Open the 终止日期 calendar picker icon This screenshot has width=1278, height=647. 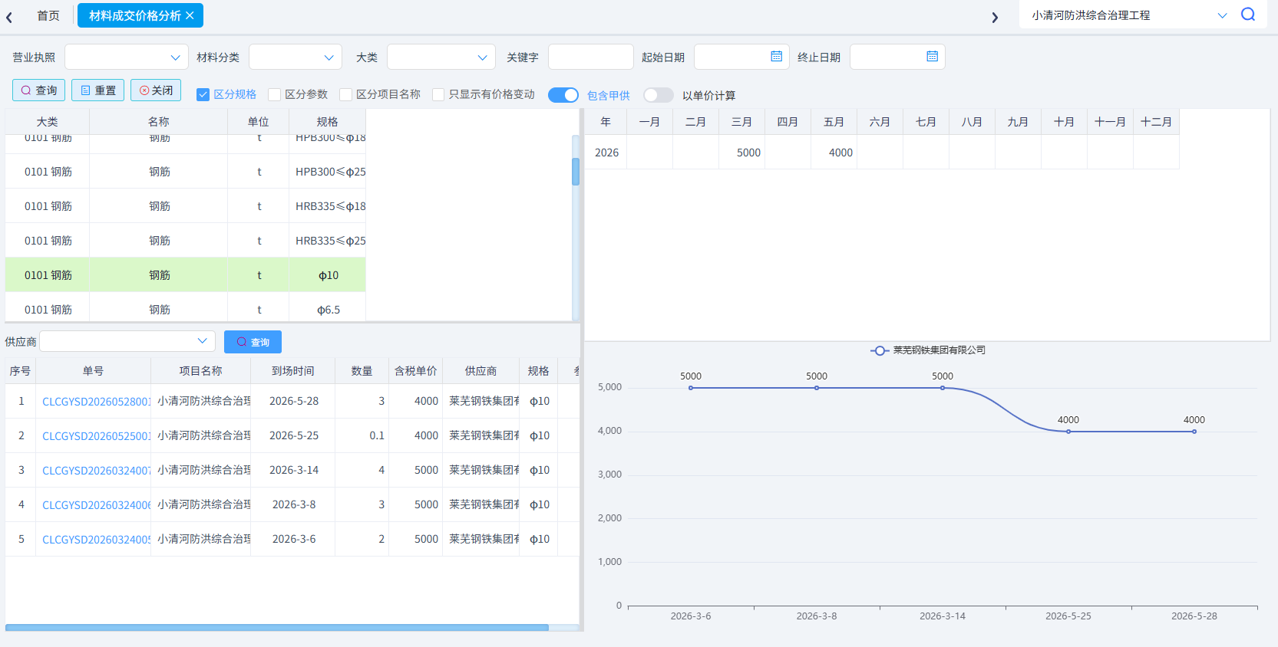point(933,56)
